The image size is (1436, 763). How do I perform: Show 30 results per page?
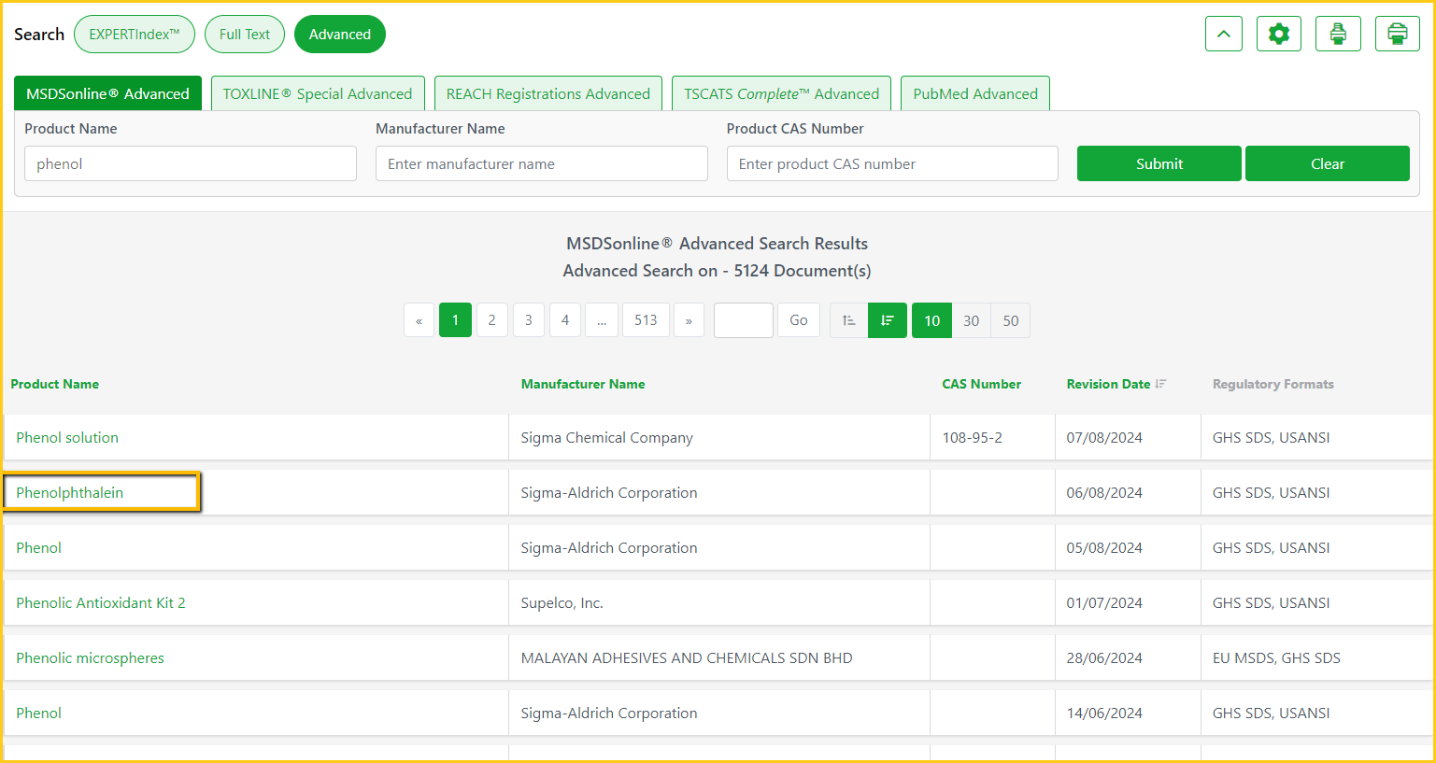pyautogui.click(x=971, y=320)
